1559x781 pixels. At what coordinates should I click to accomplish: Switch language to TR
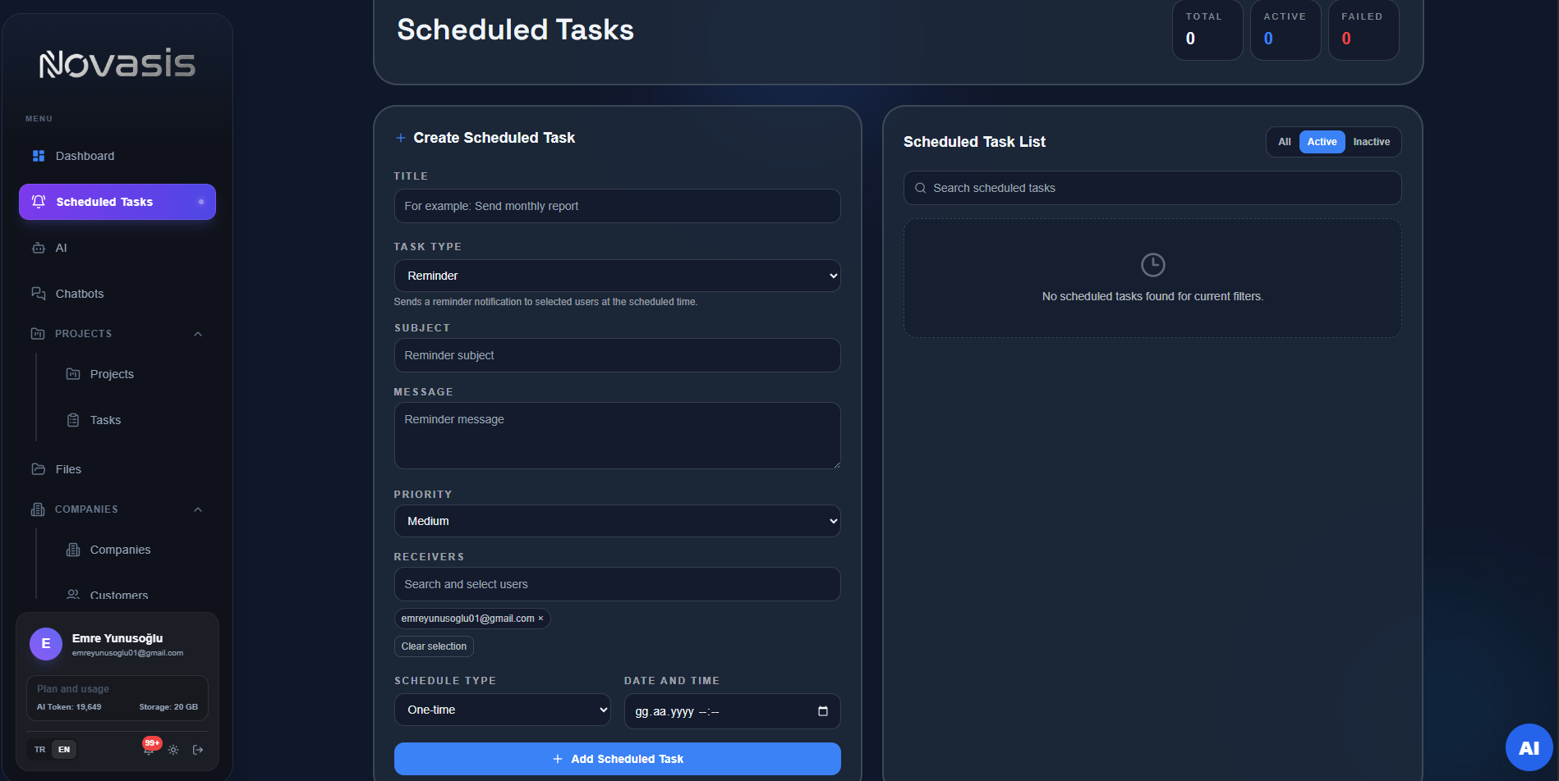tap(40, 750)
